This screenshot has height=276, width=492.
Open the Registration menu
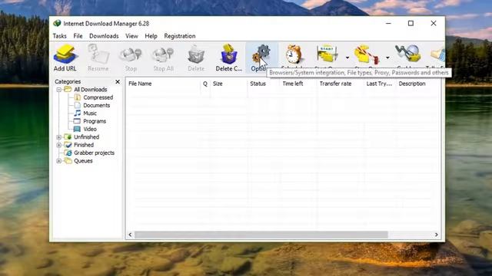tap(180, 36)
